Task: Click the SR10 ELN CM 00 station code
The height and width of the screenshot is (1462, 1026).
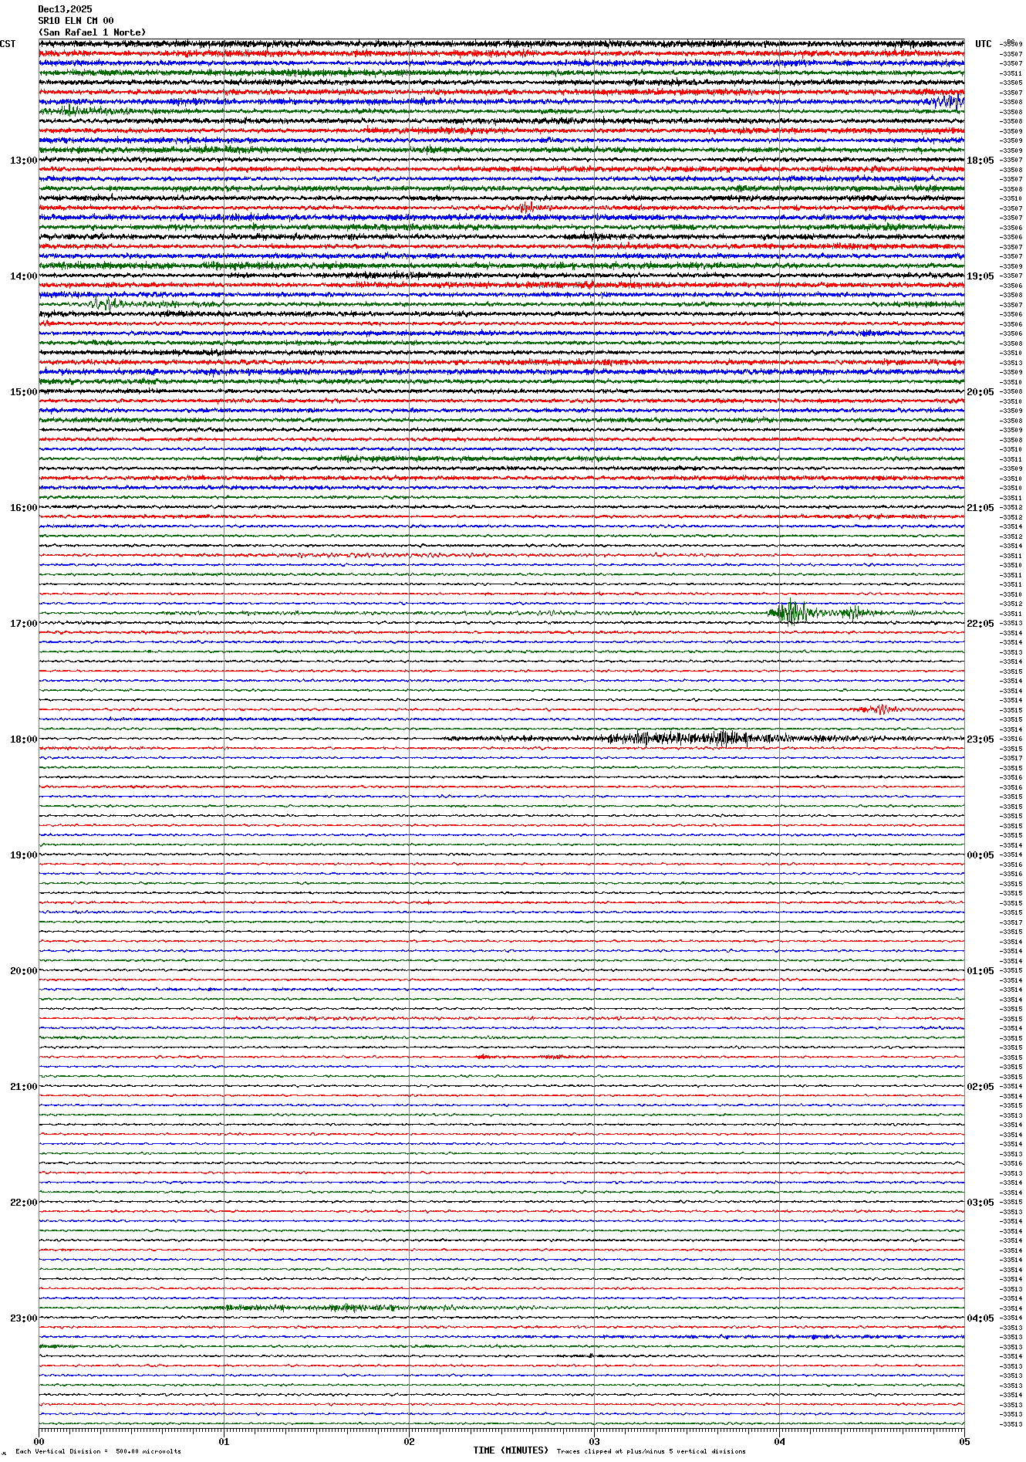Action: pyautogui.click(x=76, y=21)
